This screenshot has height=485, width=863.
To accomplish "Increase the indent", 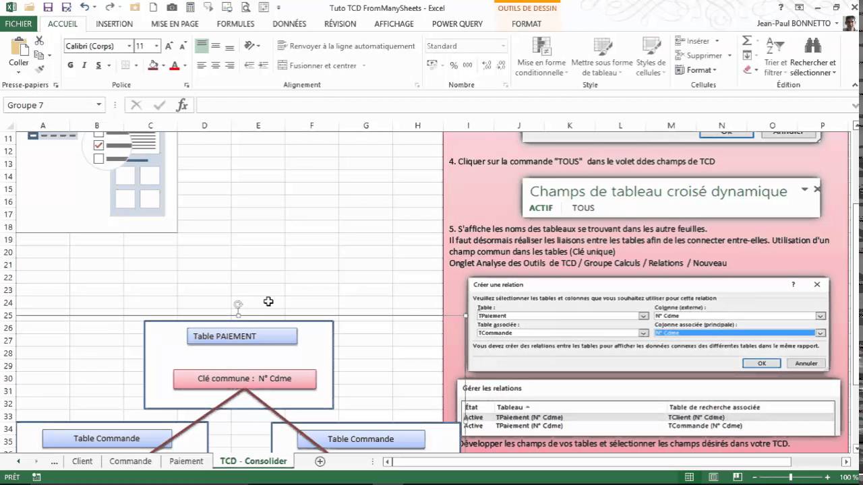I will pos(264,65).
